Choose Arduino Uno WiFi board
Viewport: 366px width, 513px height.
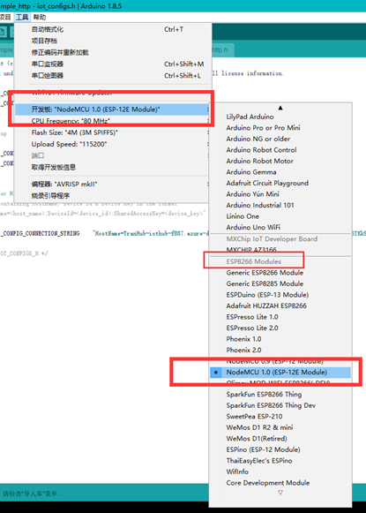(280, 228)
